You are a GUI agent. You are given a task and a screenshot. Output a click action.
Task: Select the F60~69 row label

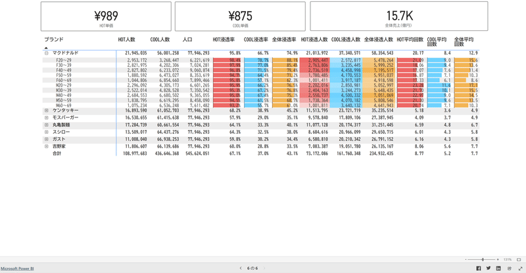pos(63,81)
